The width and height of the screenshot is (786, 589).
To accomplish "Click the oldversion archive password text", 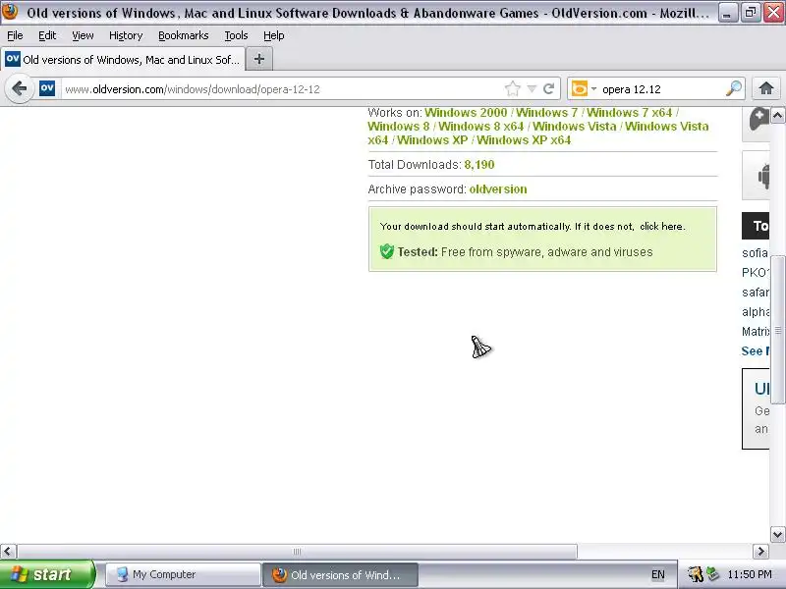I will coord(498,189).
